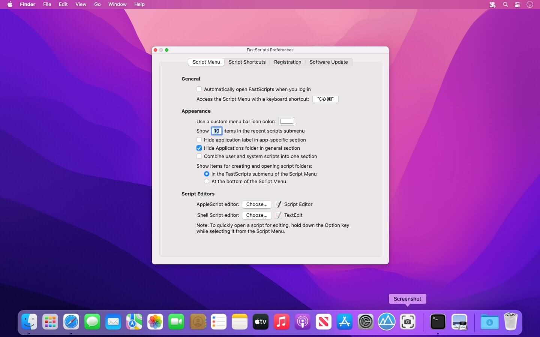Screen dimensions: 540x337
Task: Open the menu bar icon color well
Action: click(x=287, y=121)
